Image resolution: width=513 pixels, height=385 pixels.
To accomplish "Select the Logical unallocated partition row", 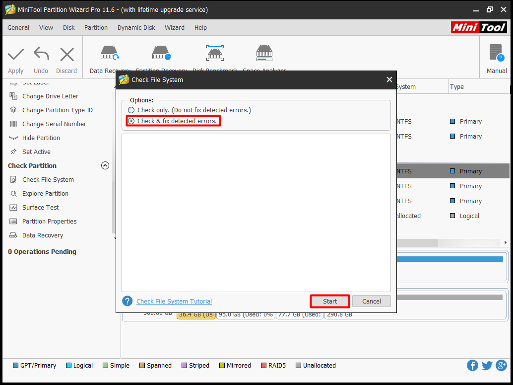I will [x=453, y=216].
